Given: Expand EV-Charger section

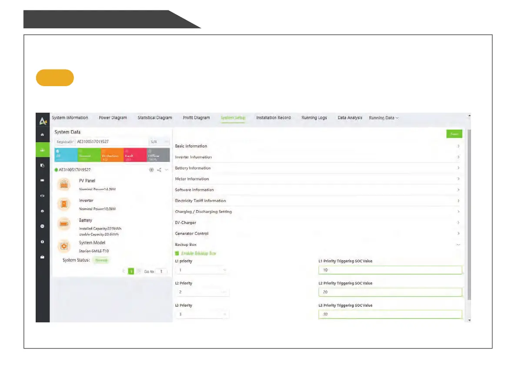Looking at the screenshot, I should coord(317,222).
